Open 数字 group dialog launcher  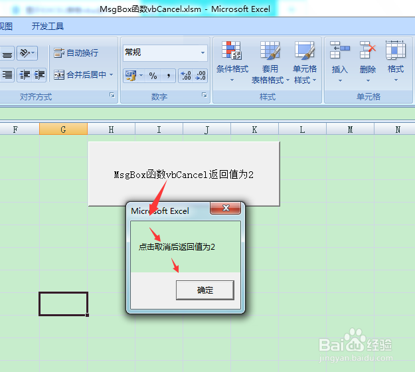[x=205, y=95]
